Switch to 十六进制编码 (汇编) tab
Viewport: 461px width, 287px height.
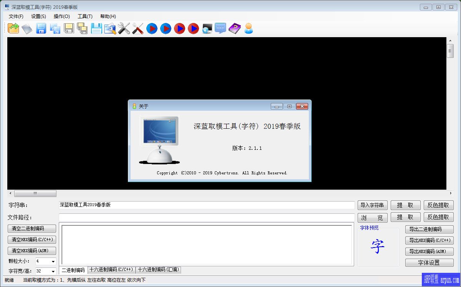[158, 270]
